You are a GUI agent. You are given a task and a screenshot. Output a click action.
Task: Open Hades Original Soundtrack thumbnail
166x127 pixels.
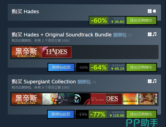56,52
